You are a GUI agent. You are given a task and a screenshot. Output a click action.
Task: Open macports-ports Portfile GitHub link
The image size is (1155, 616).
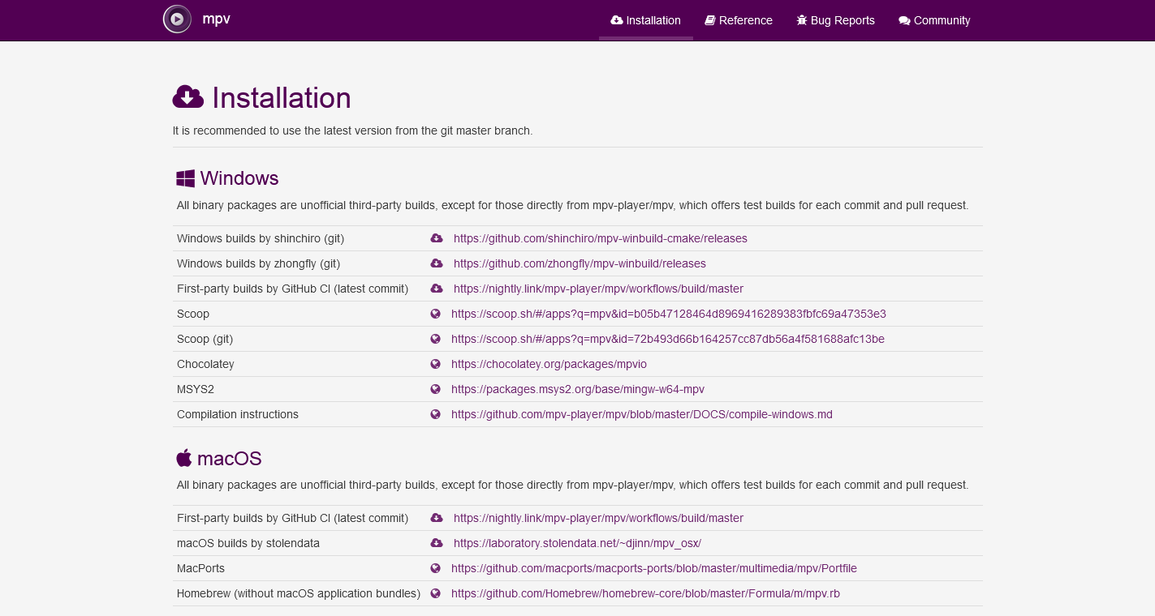pyautogui.click(x=654, y=568)
